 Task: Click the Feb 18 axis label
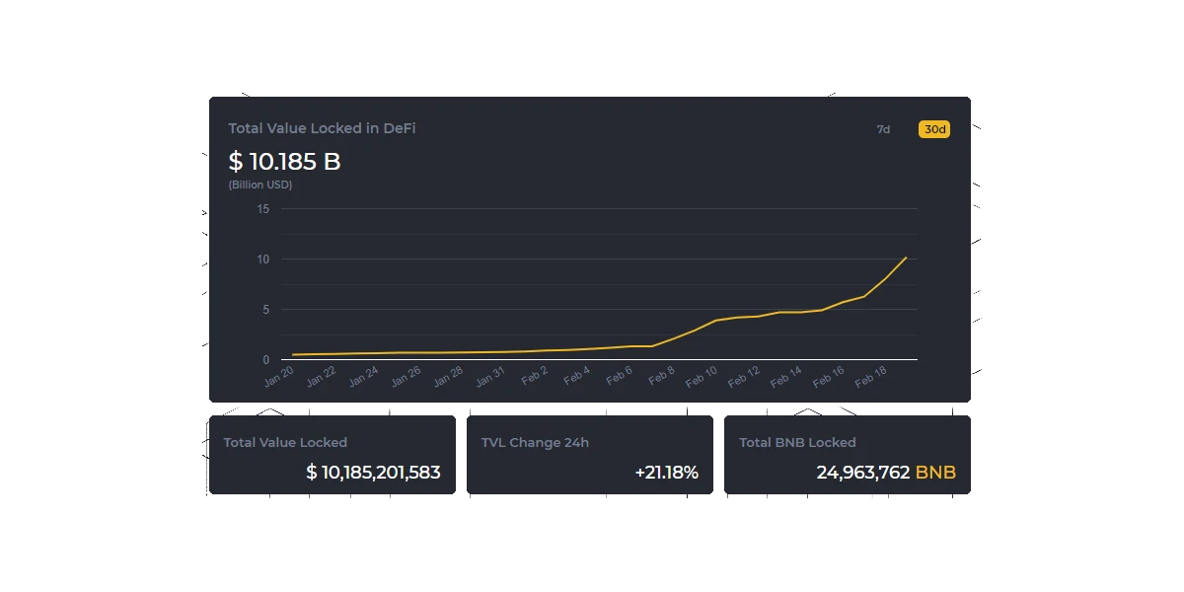[871, 376]
